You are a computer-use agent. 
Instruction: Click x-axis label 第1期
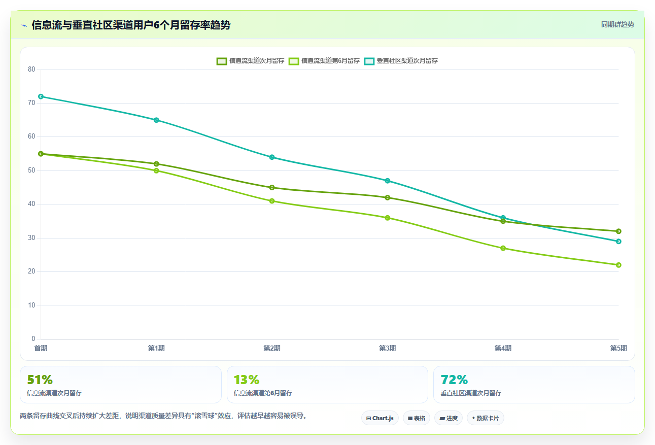point(156,348)
